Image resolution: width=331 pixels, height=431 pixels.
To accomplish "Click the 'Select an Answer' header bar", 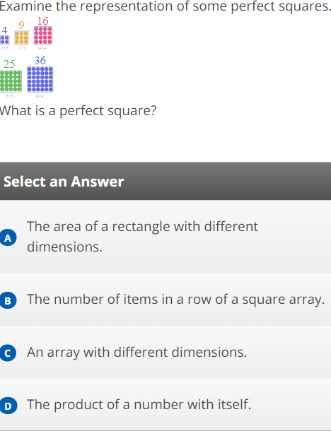I will (165, 181).
